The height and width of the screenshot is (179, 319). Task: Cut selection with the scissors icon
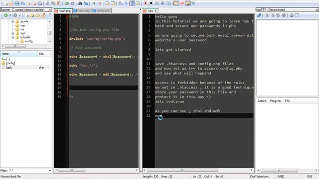tap(47, 3)
